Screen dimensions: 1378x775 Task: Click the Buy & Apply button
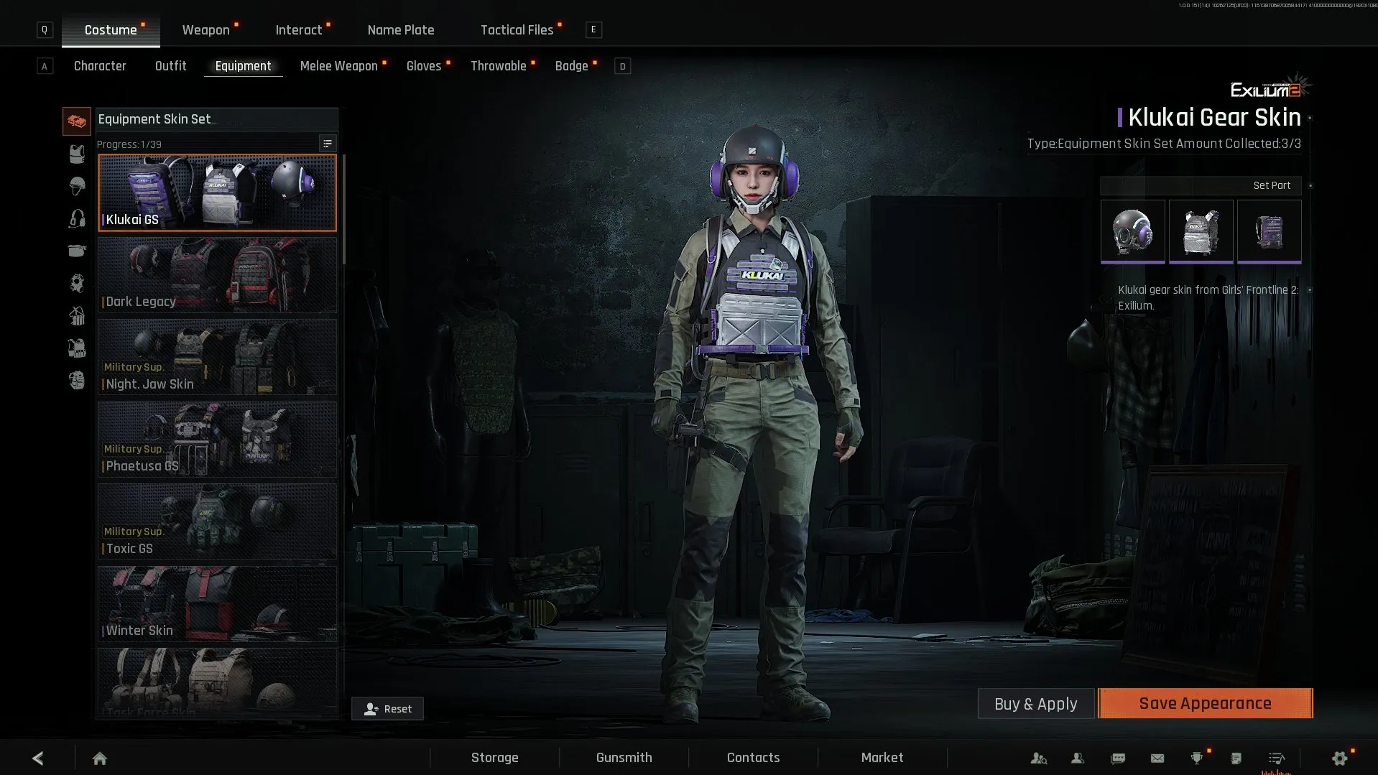point(1036,703)
